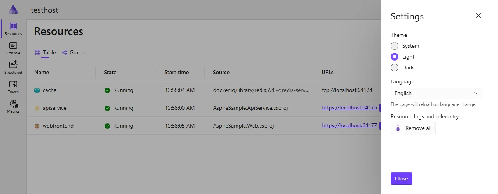Image resolution: width=498 pixels, height=194 pixels.
Task: Sort by the Start time column header
Action: (x=177, y=72)
